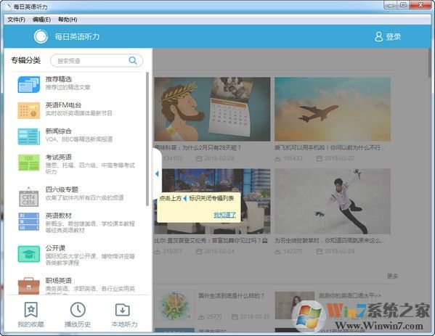This screenshot has height=336, width=435.
Task: Open the colorful food plate thumbnail
Action: [x=174, y=306]
